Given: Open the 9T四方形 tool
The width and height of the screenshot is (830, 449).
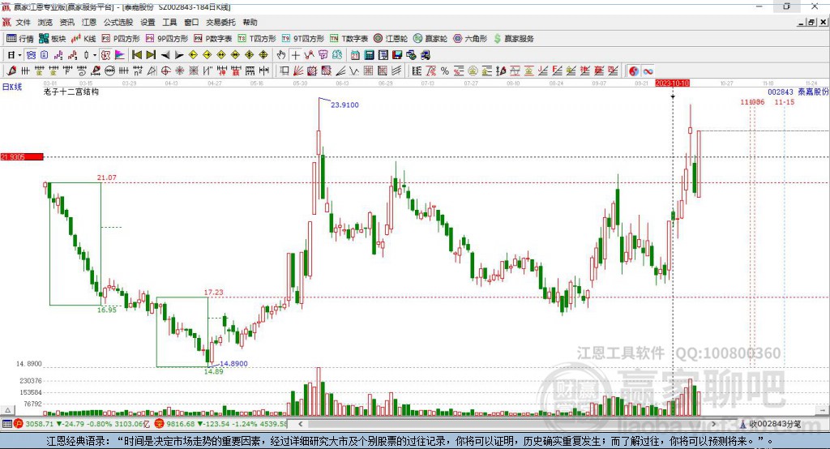Looking at the screenshot, I should point(303,39).
